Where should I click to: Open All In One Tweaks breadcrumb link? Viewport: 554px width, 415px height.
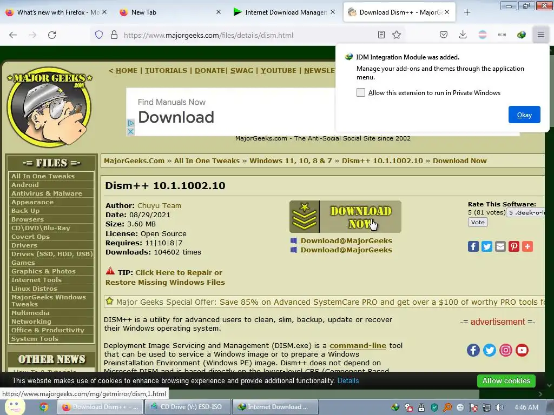tap(207, 161)
